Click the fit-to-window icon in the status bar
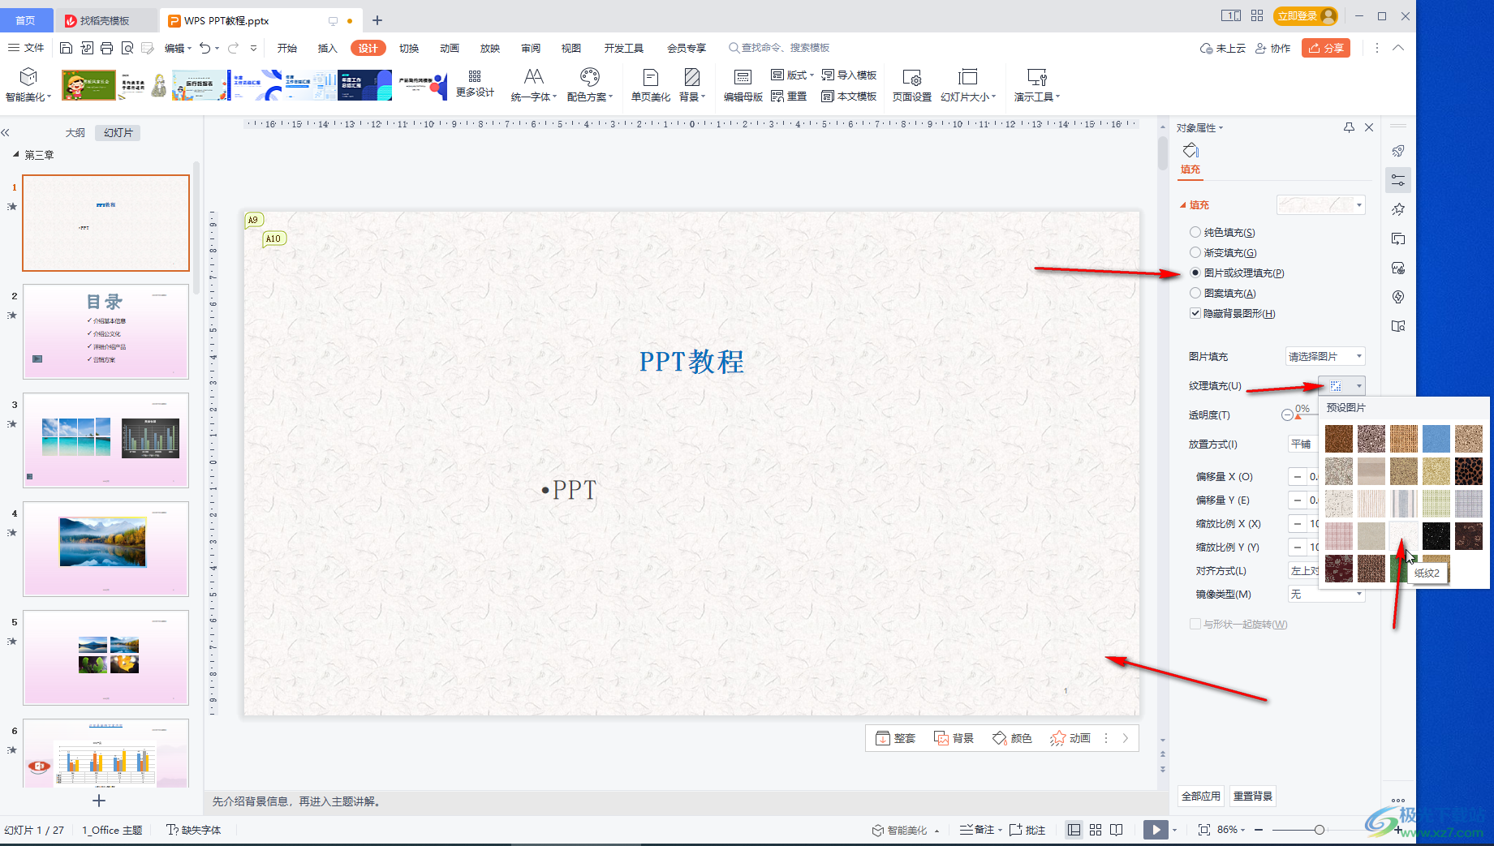 [x=1204, y=830]
